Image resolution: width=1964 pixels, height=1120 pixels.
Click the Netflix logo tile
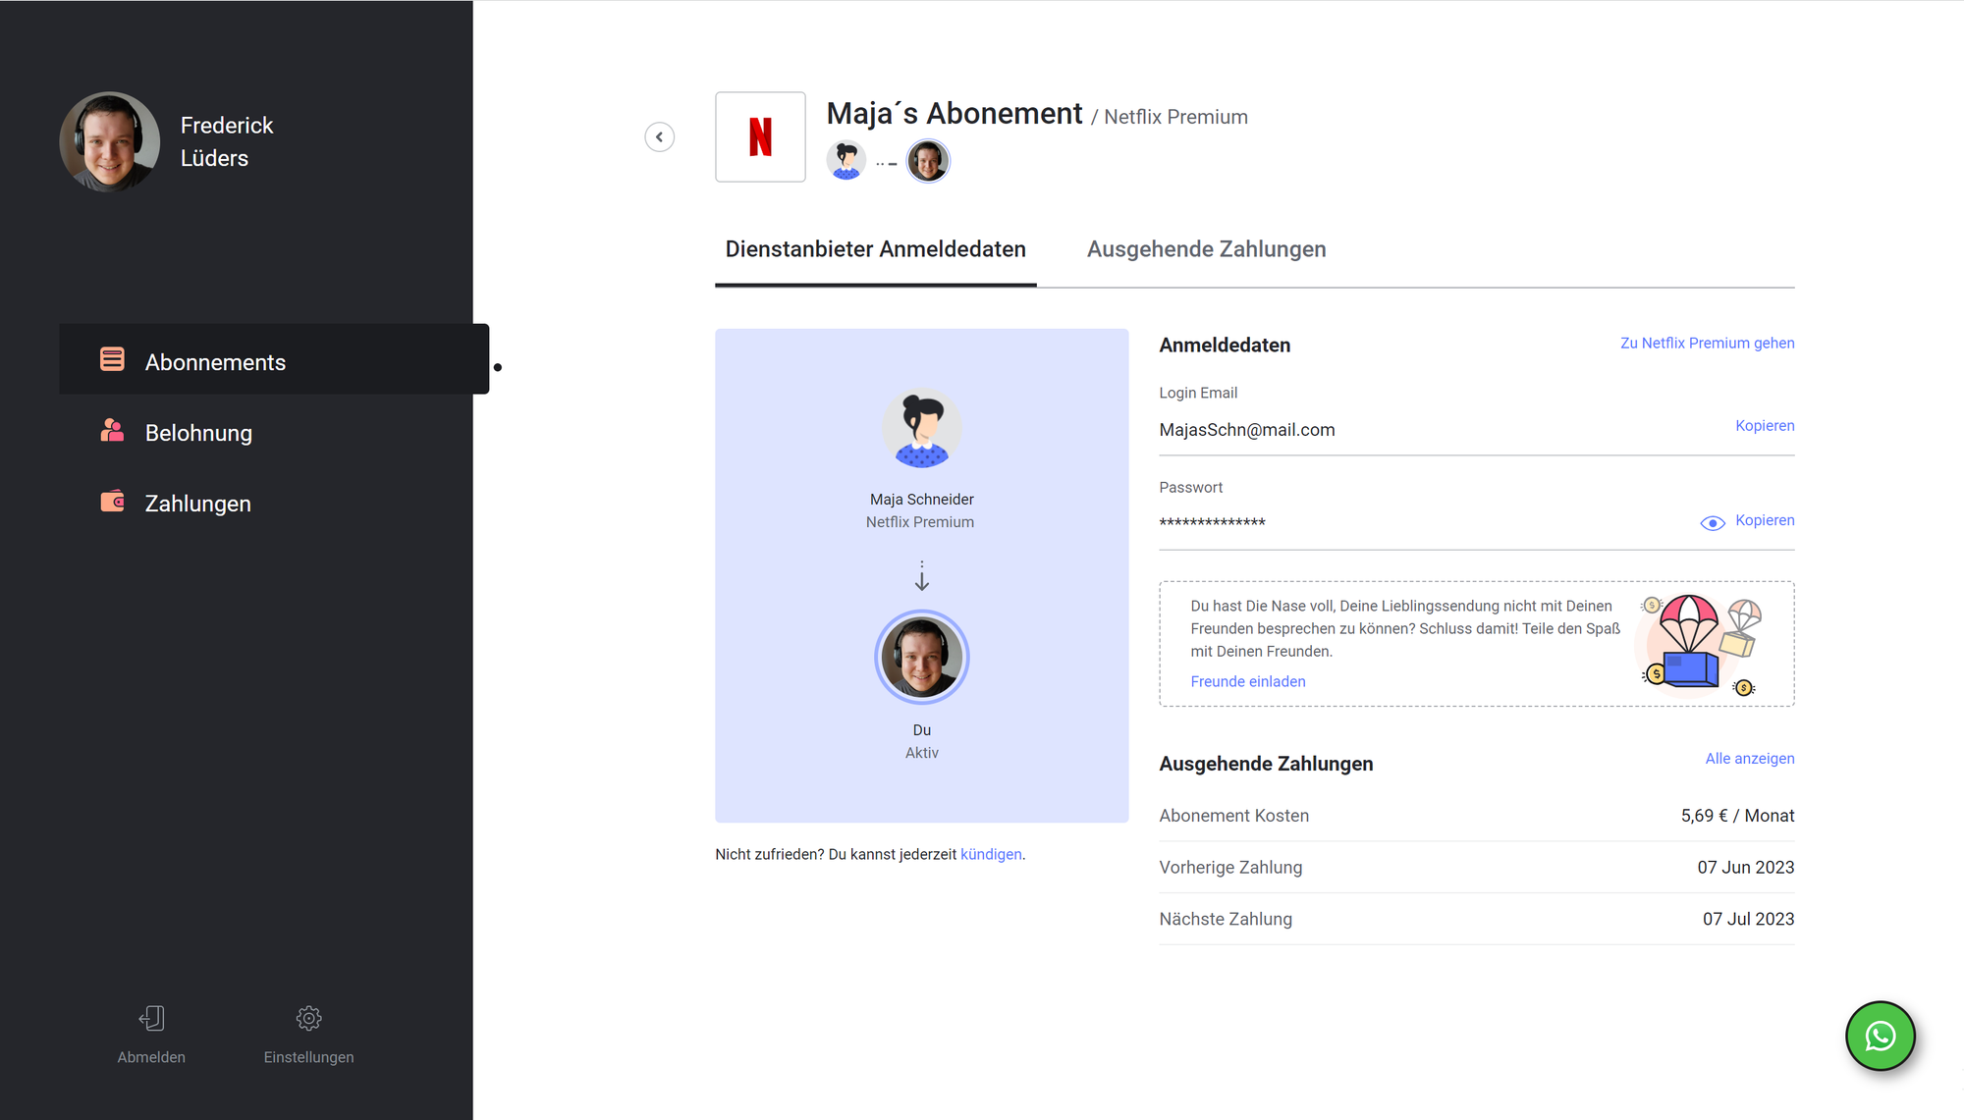760,136
